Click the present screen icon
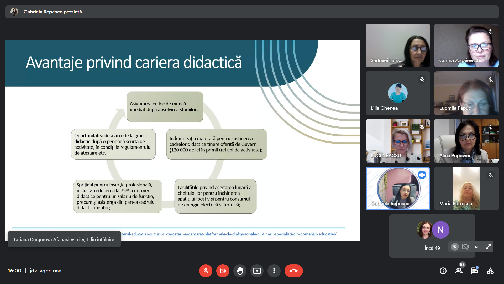Viewport: 504px width, 284px height. (x=257, y=271)
